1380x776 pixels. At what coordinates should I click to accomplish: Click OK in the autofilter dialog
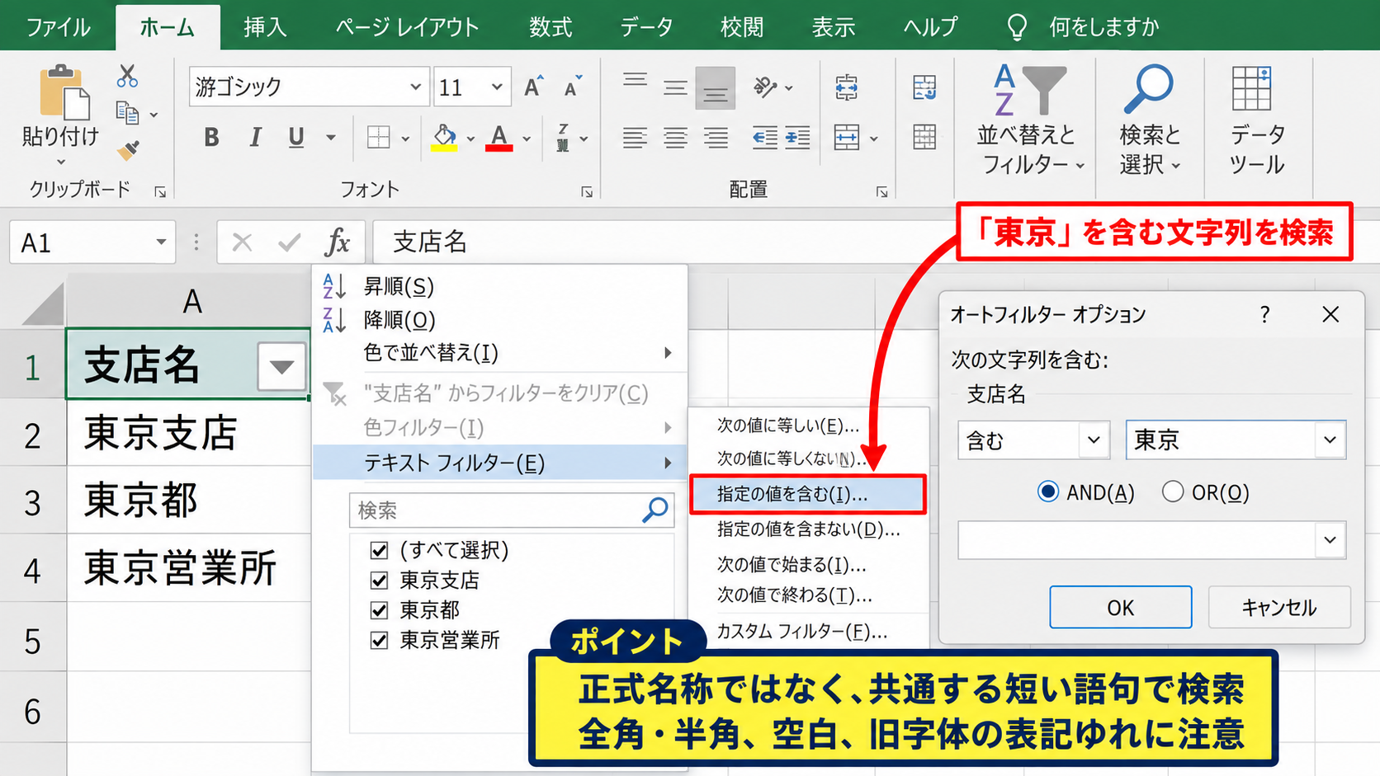[1120, 608]
